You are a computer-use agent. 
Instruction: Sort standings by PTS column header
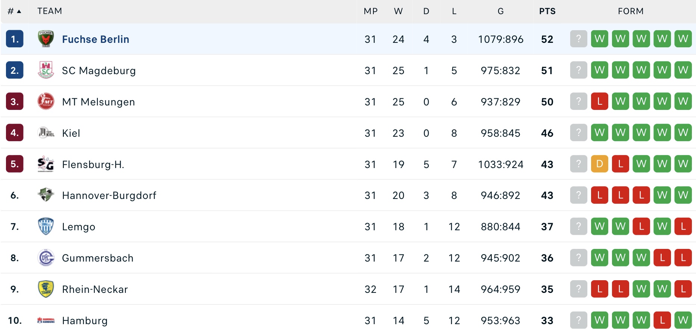[x=547, y=11]
